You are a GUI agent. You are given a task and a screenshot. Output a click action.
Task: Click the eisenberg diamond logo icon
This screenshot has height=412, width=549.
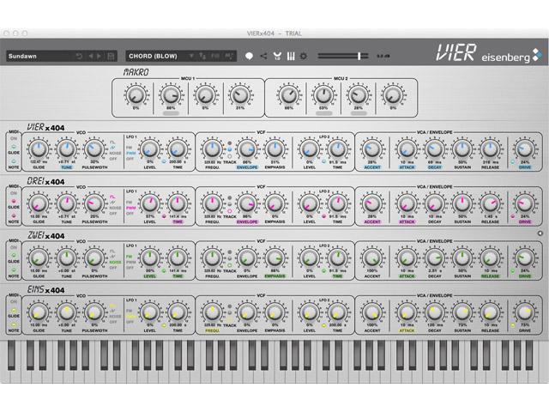[537, 55]
